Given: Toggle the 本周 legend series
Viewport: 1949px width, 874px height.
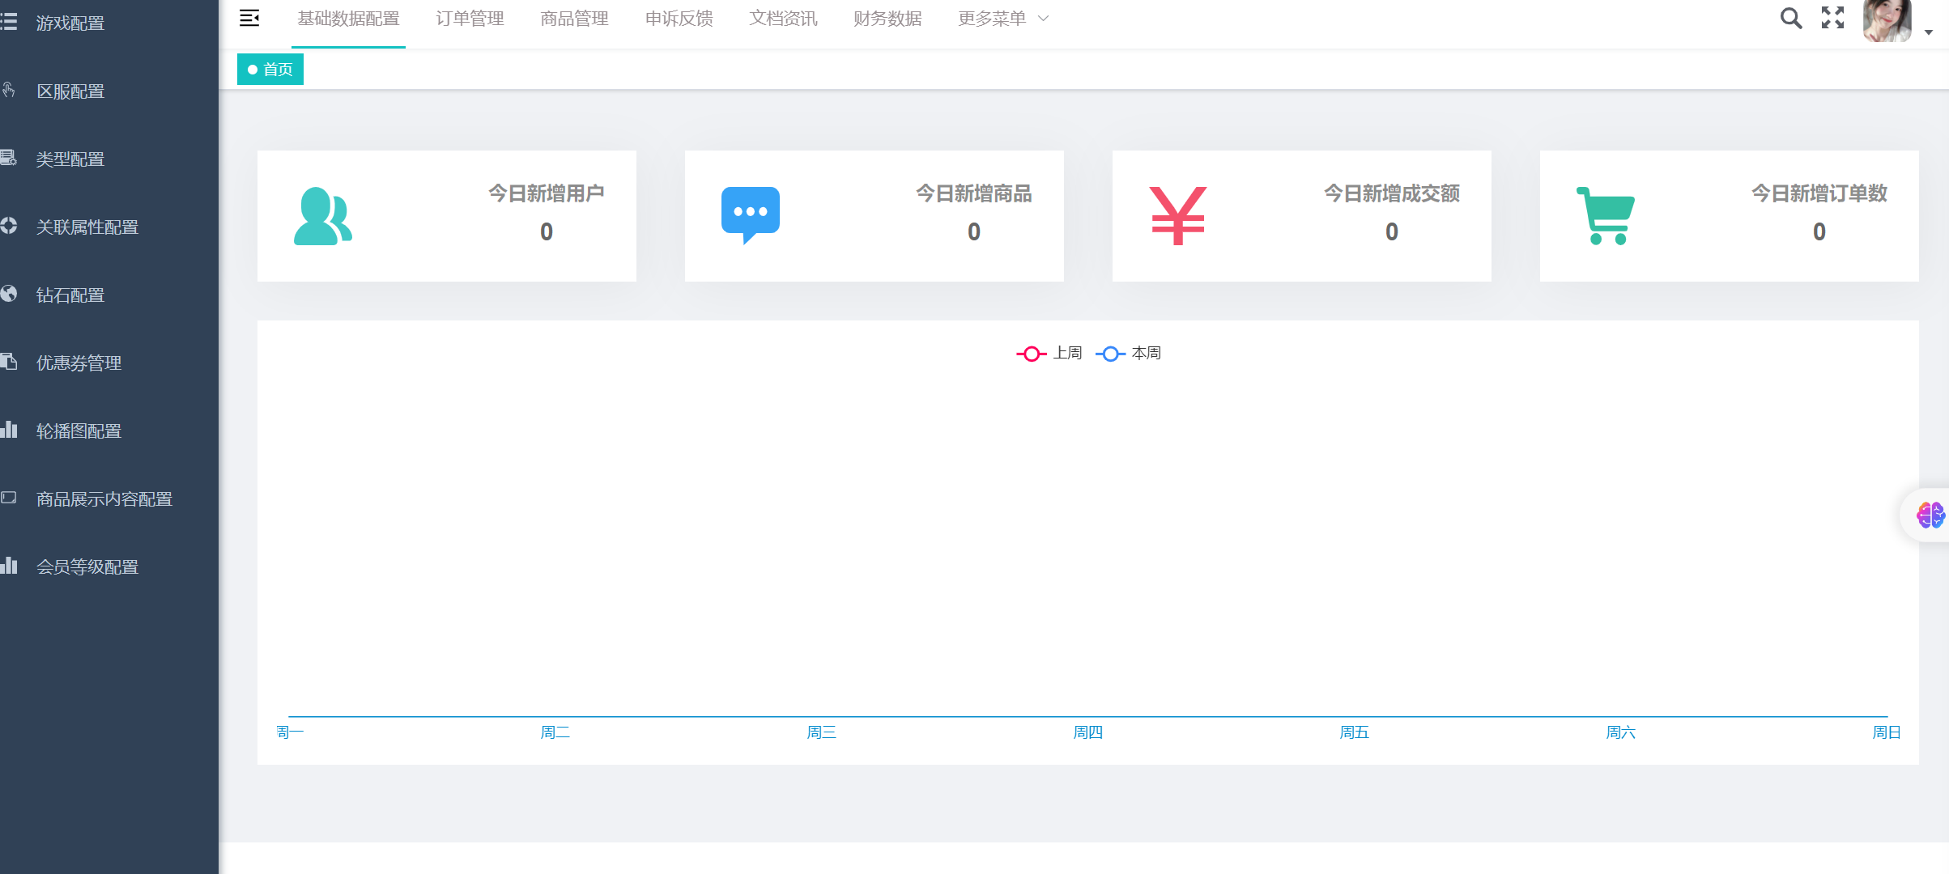Looking at the screenshot, I should tap(1129, 354).
